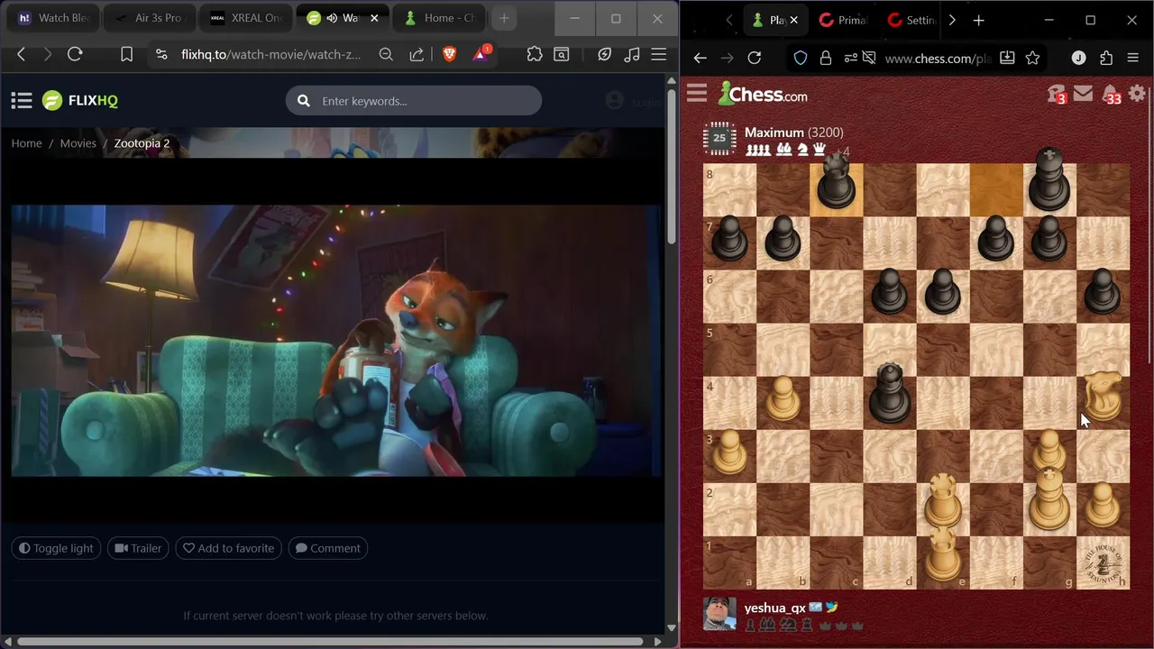Switch to the Primal tab in Firefox

(x=842, y=20)
